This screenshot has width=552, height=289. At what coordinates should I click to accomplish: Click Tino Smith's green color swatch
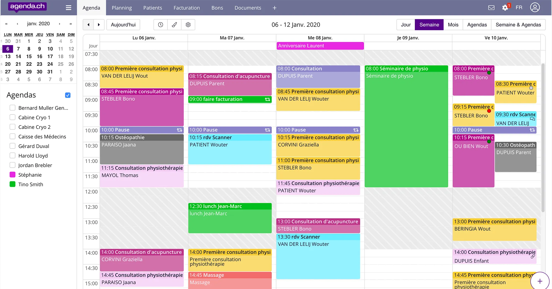tap(12, 184)
